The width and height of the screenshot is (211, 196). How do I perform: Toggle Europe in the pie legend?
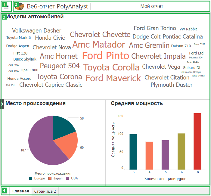[37, 178]
